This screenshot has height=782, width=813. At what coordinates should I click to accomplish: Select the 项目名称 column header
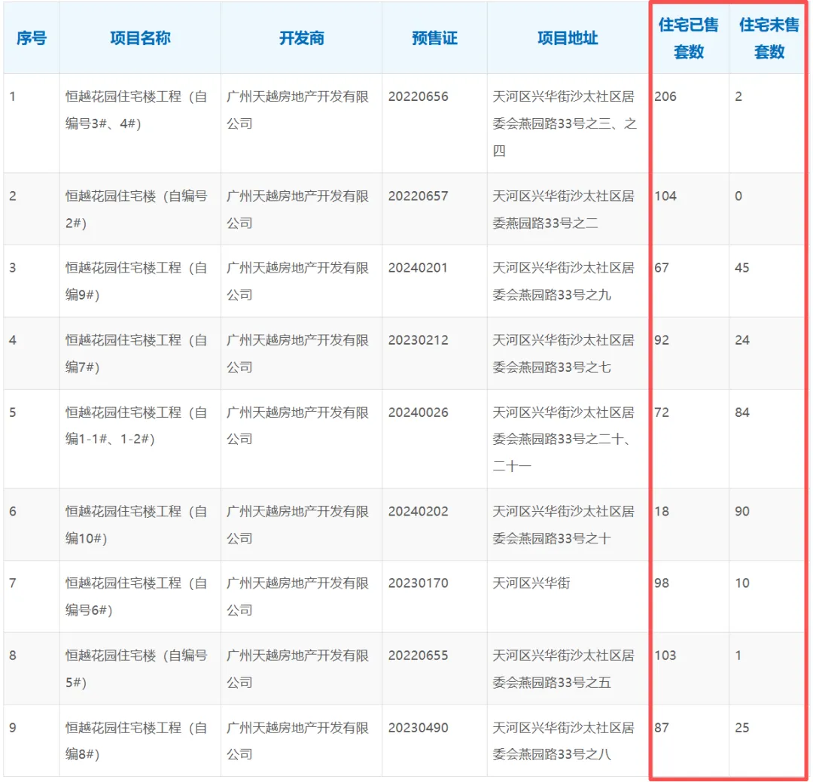(139, 38)
